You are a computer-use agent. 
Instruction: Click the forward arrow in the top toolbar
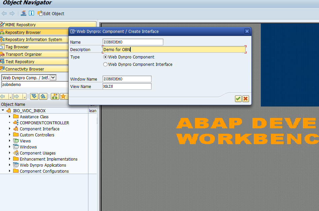12,14
